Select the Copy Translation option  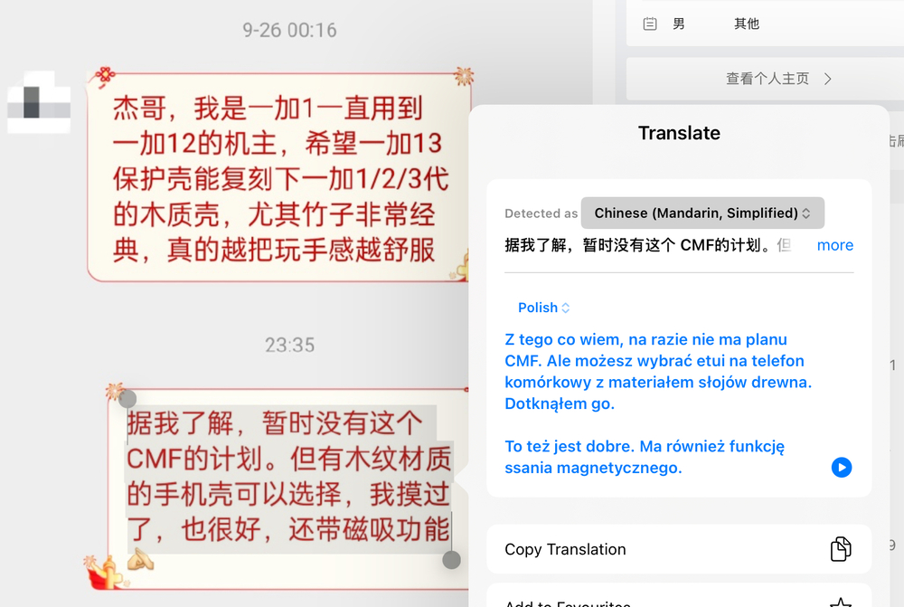coord(565,549)
